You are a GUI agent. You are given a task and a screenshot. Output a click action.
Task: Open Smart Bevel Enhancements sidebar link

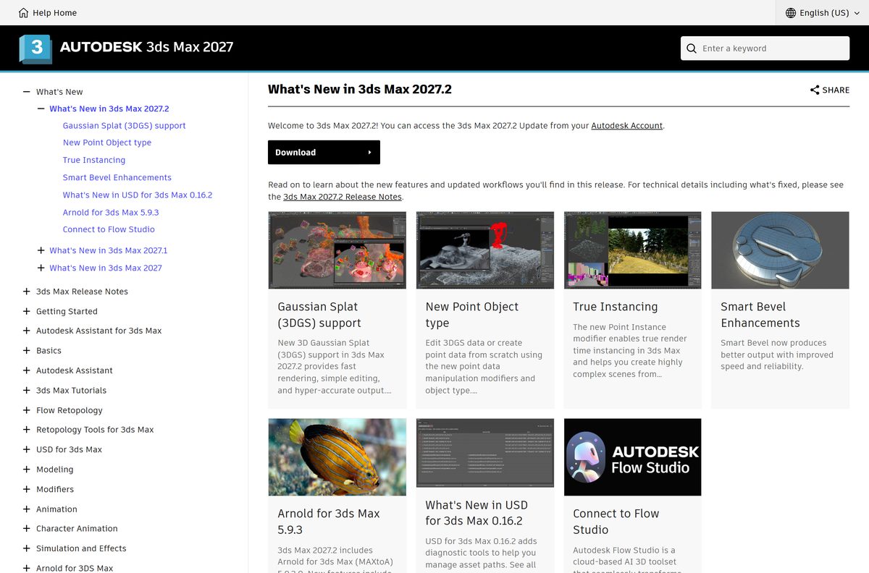(117, 178)
